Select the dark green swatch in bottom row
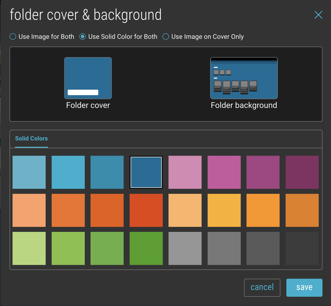The height and width of the screenshot is (306, 331). pos(146,248)
